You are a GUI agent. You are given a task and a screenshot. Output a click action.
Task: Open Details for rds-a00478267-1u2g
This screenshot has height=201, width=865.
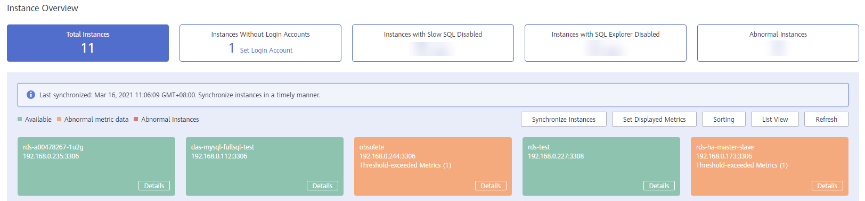click(x=154, y=186)
